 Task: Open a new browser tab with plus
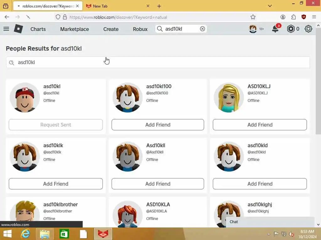pos(159,6)
